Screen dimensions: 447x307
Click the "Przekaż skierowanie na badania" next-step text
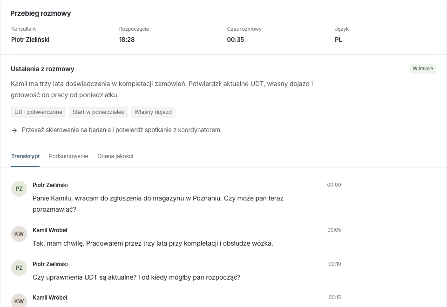point(122,130)
